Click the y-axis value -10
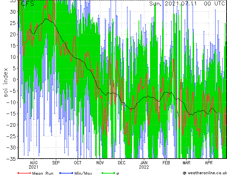Viewport: 227px width, 175px height. point(11,102)
